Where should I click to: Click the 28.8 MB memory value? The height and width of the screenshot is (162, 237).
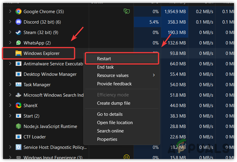[178, 126]
